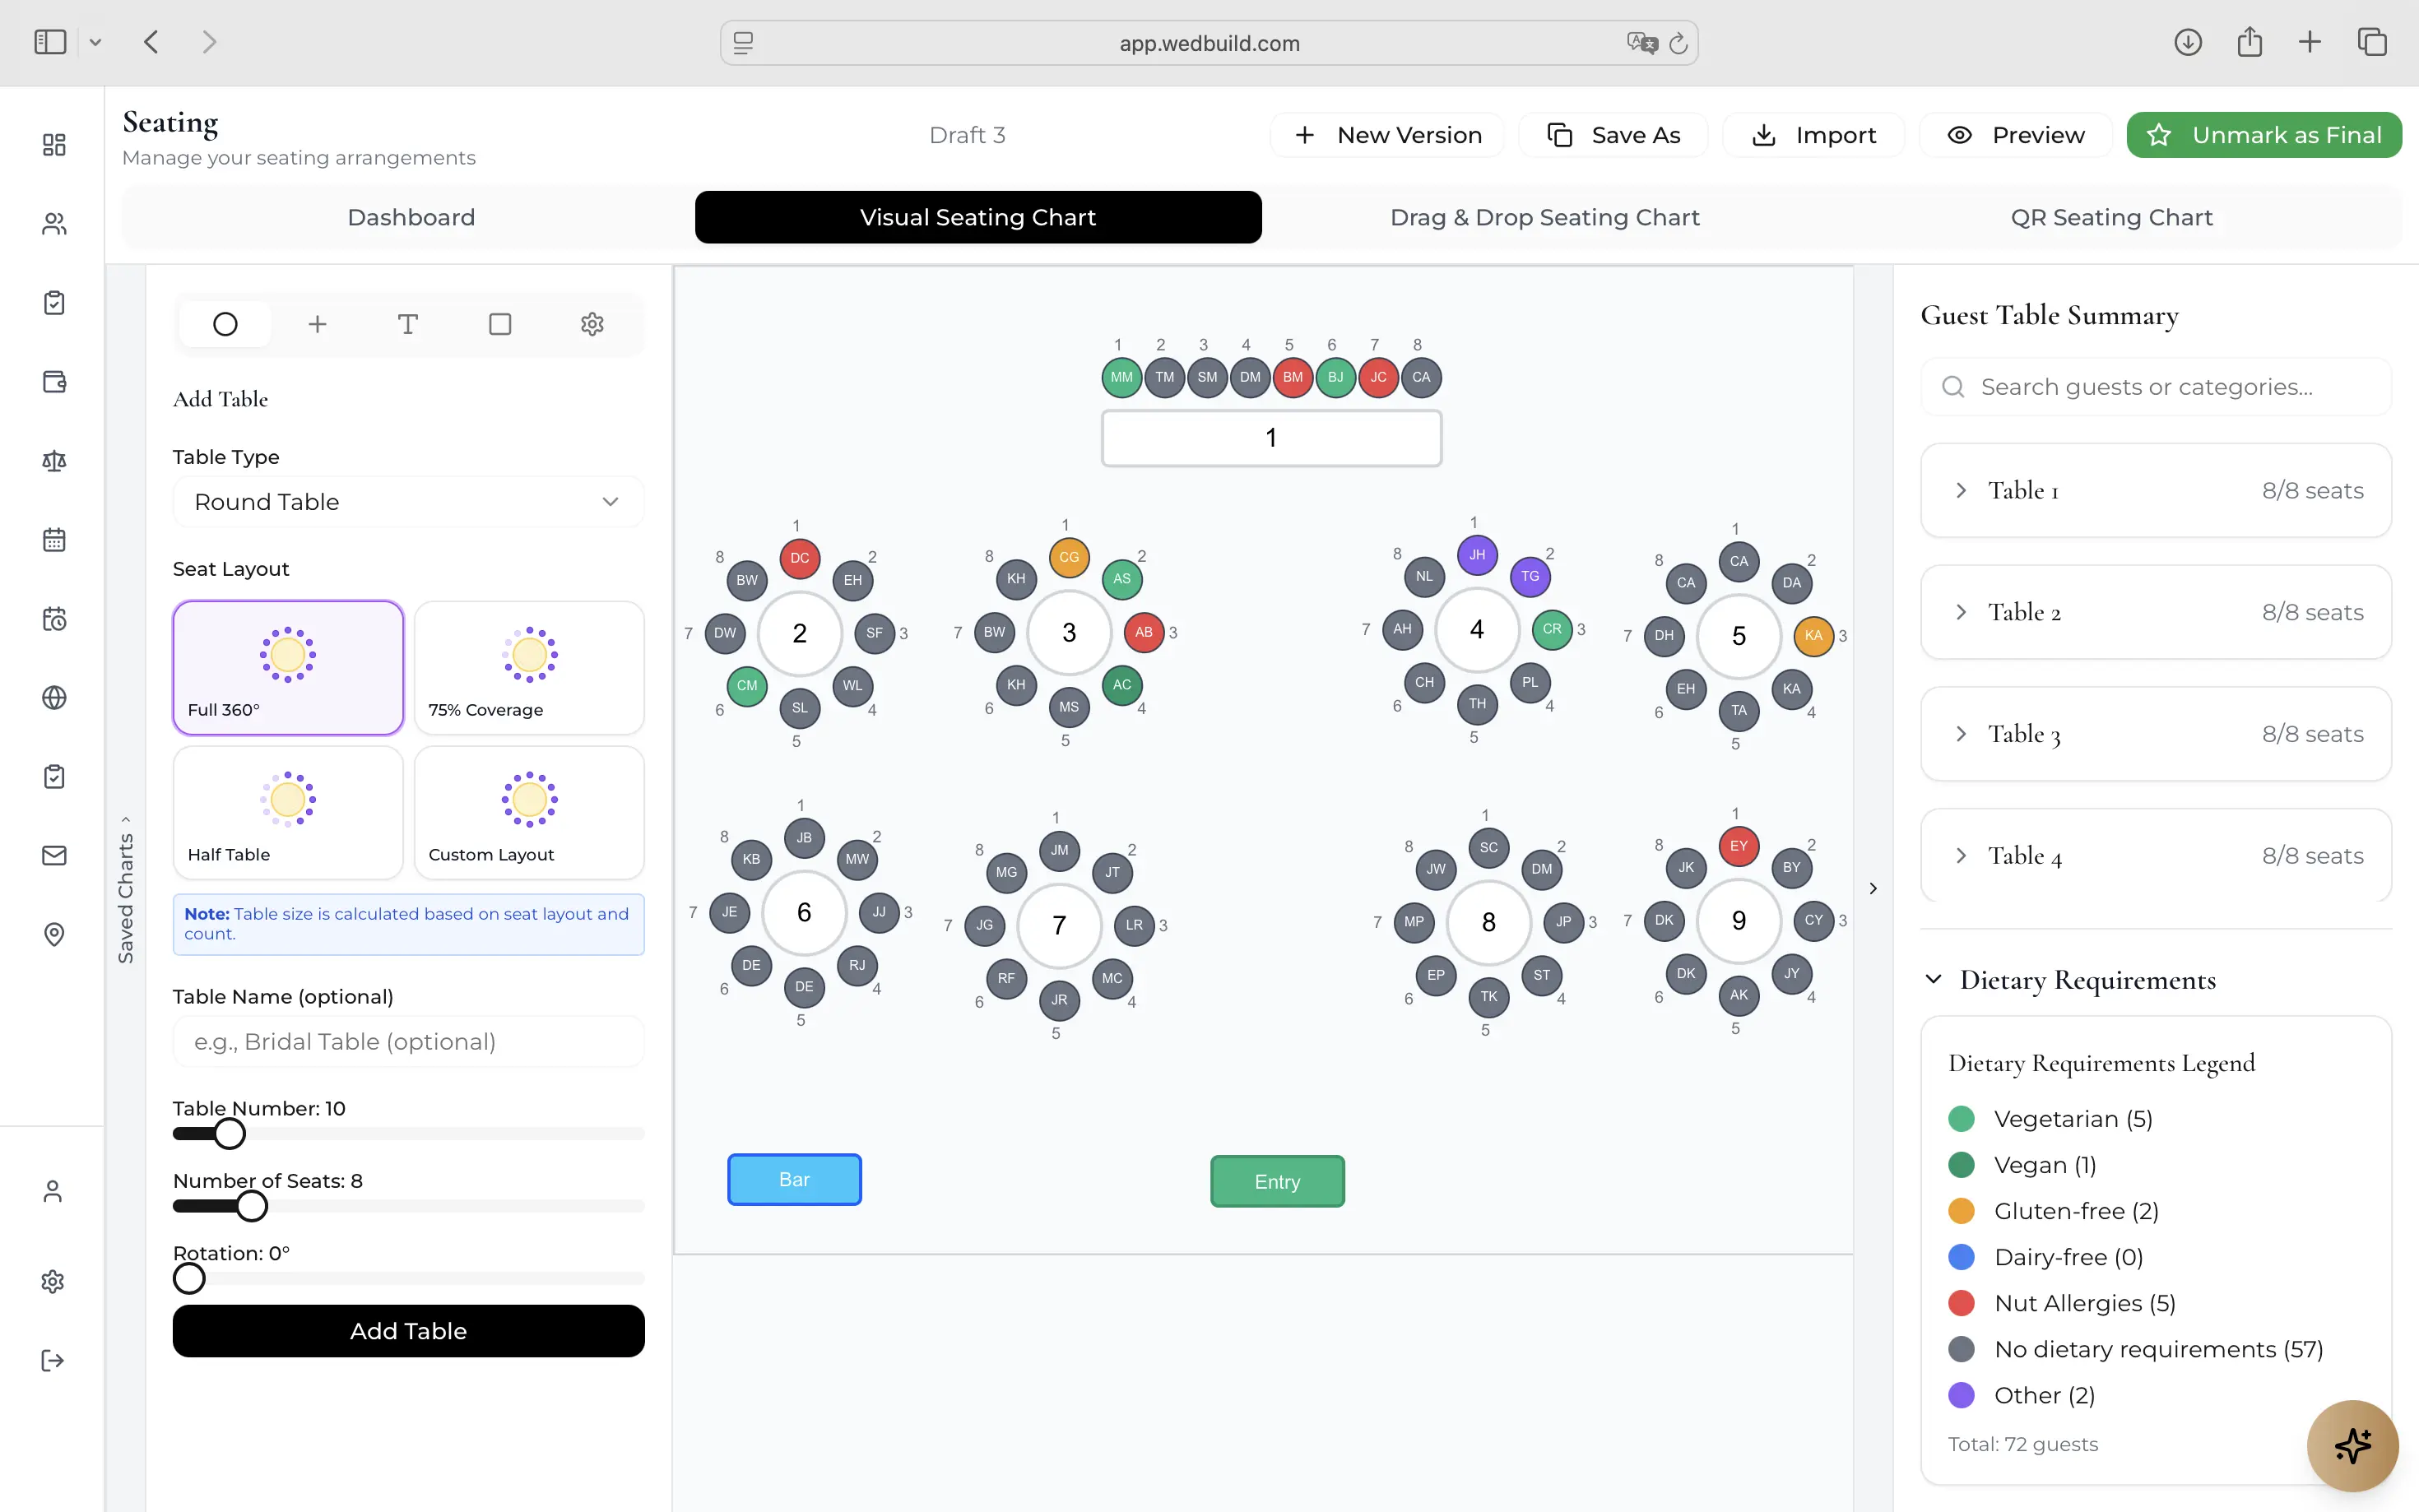Click the Vegetarian (5) legend entry

click(x=2051, y=1119)
